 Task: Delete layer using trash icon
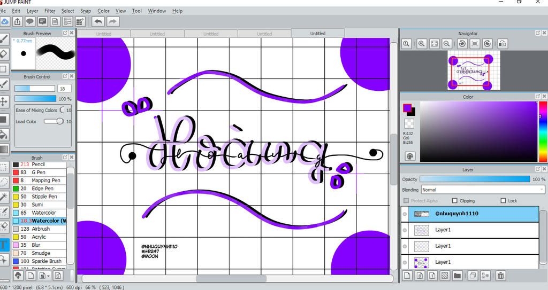pyautogui.click(x=500, y=276)
